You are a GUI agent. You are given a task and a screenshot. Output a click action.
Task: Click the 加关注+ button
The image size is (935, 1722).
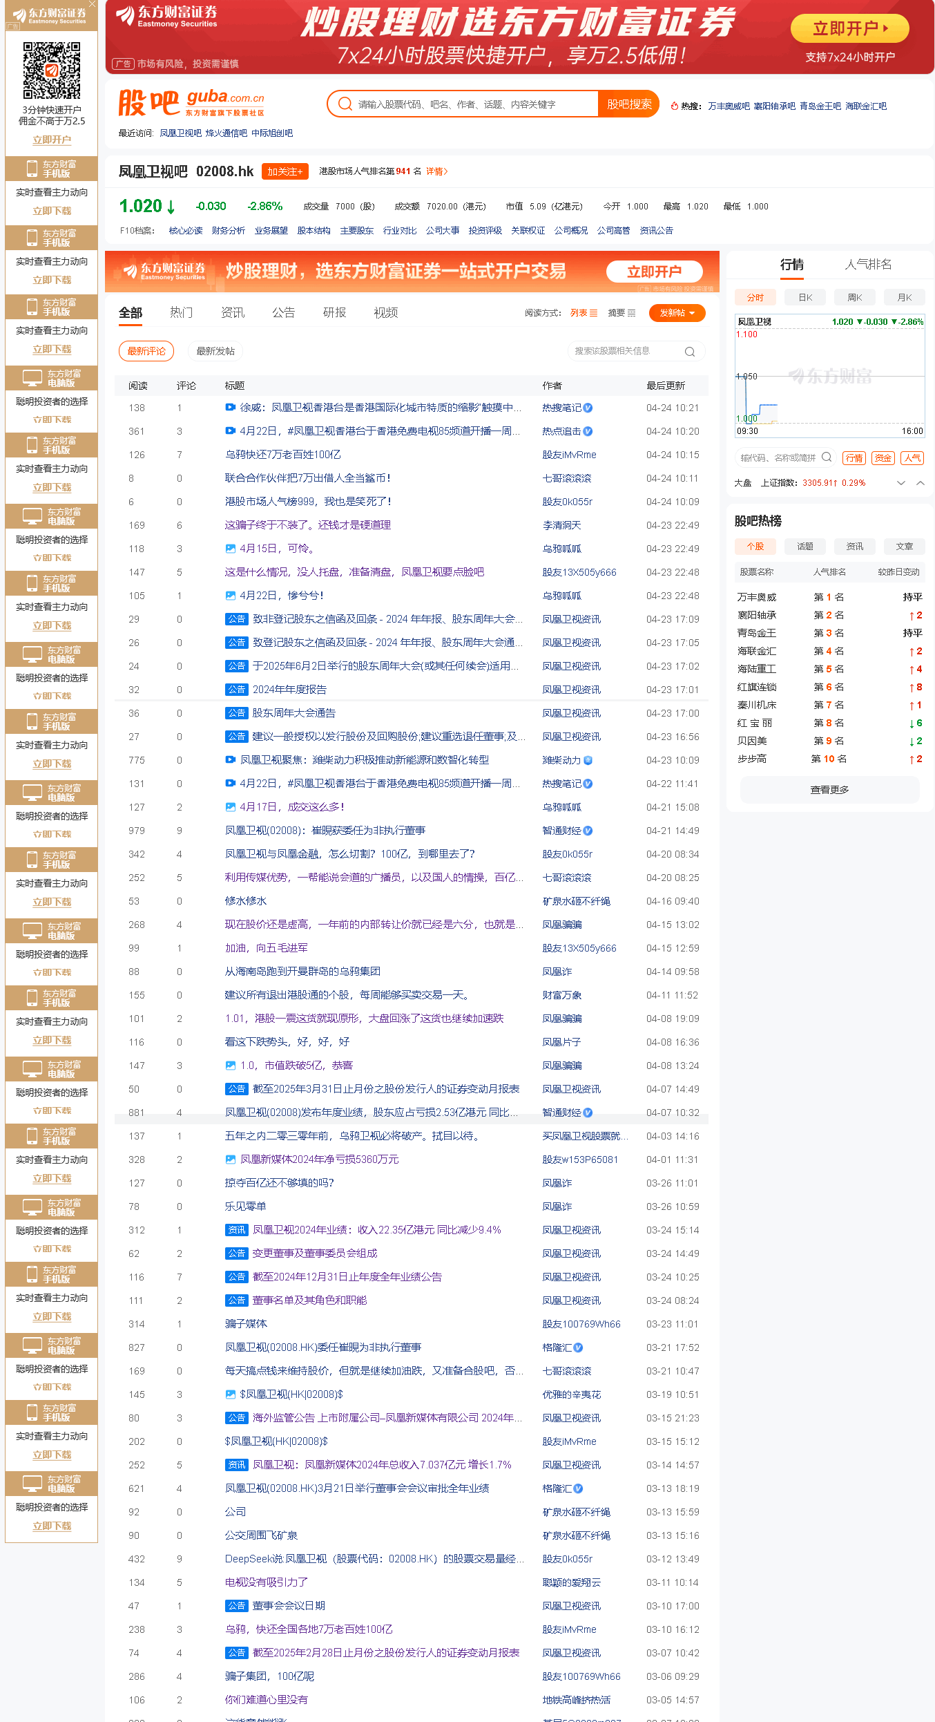click(285, 171)
